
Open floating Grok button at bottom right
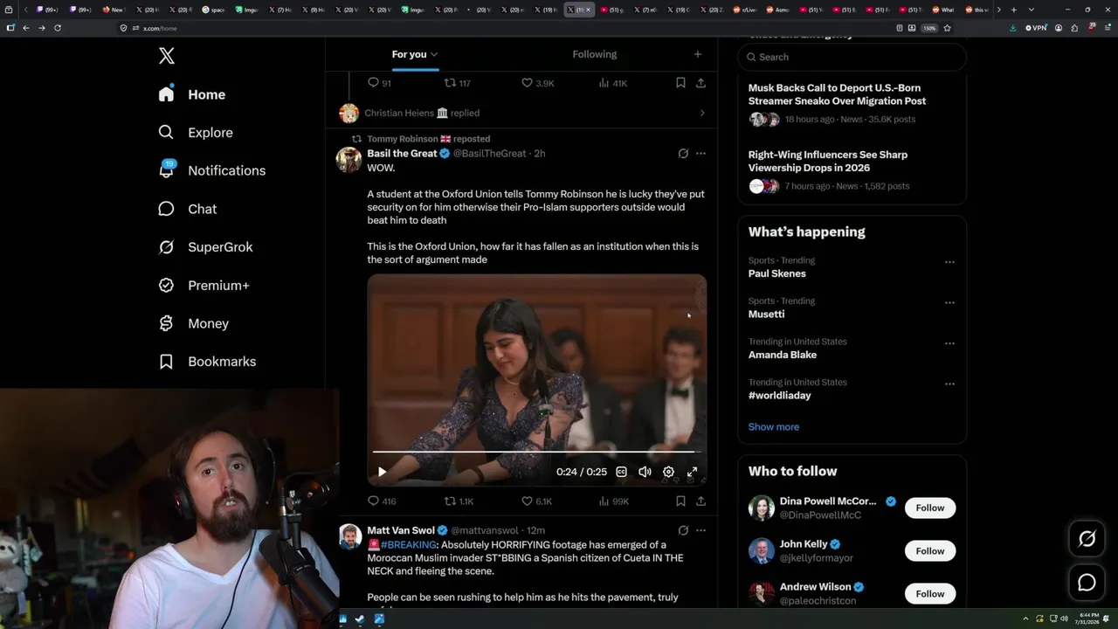tap(1087, 539)
